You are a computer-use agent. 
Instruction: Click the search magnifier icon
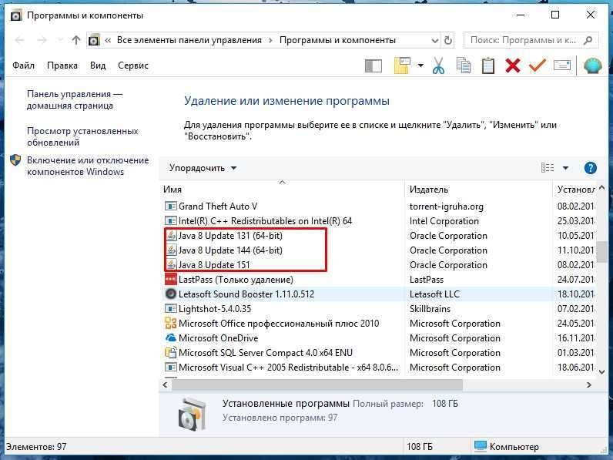588,40
